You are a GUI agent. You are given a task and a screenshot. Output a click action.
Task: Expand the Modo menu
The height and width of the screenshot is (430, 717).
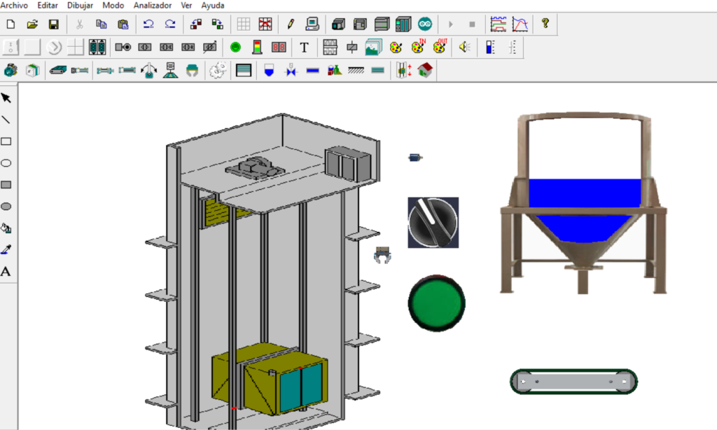pyautogui.click(x=113, y=5)
